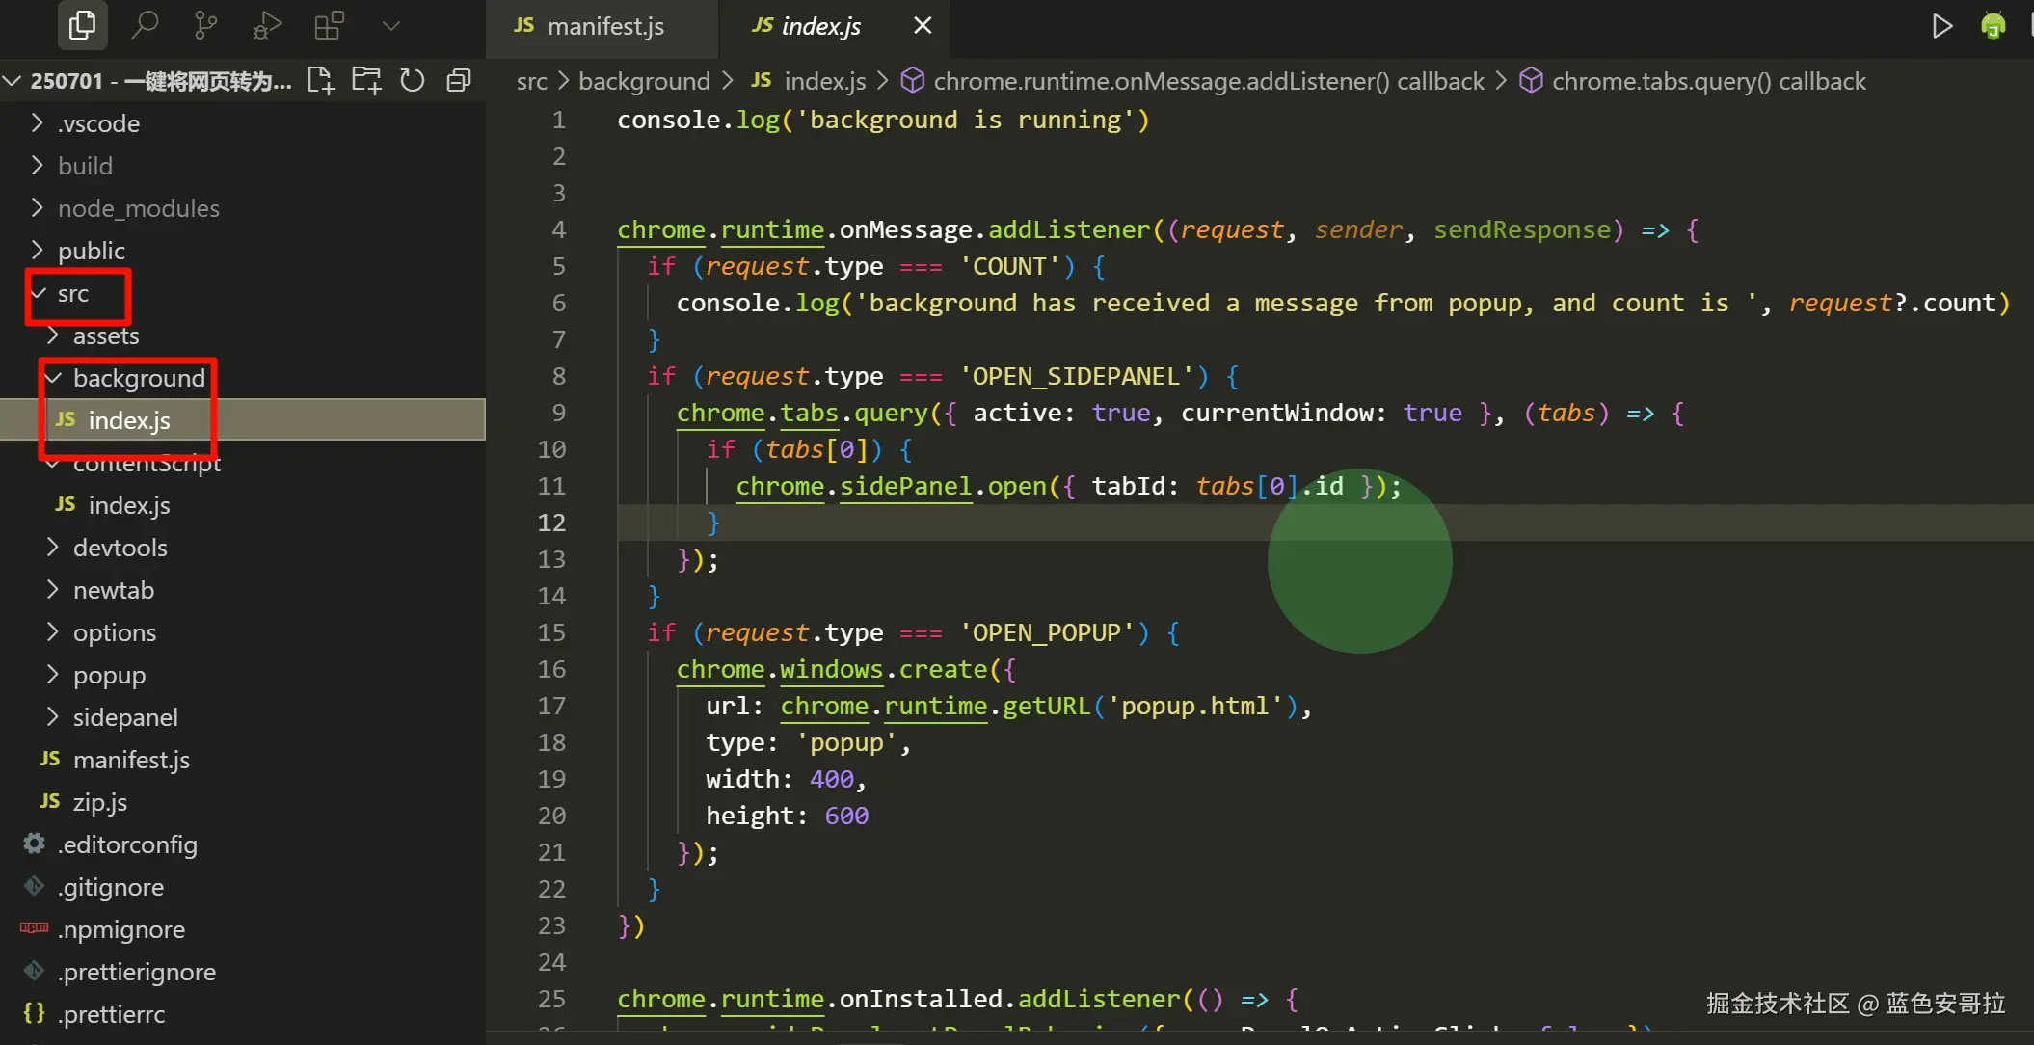The image size is (2034, 1045).
Task: Open the Extensions view icon
Action: point(328,25)
